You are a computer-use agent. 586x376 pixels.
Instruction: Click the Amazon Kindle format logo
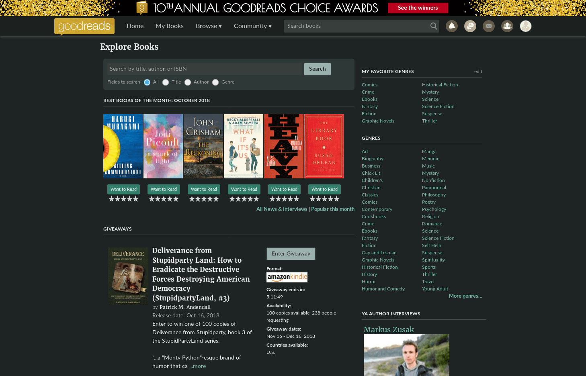(x=287, y=277)
